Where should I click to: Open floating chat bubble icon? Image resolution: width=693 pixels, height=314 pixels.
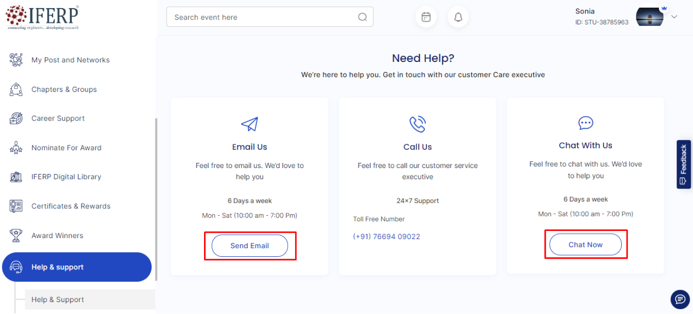(680, 300)
